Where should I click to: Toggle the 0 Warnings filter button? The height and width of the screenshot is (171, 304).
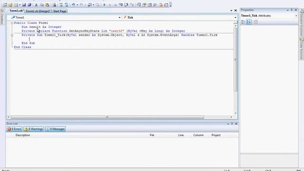pos(34,129)
